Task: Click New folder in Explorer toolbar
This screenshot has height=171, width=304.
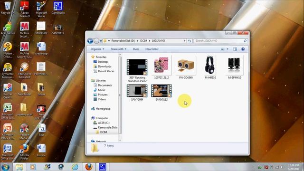Action: tap(152, 49)
